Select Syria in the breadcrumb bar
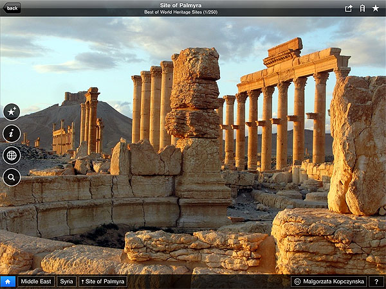 point(66,281)
